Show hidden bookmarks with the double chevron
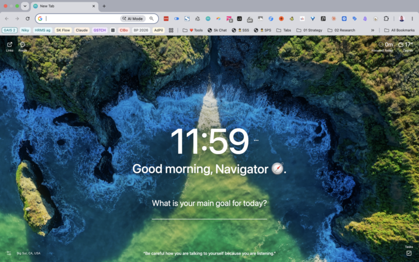 (372, 30)
